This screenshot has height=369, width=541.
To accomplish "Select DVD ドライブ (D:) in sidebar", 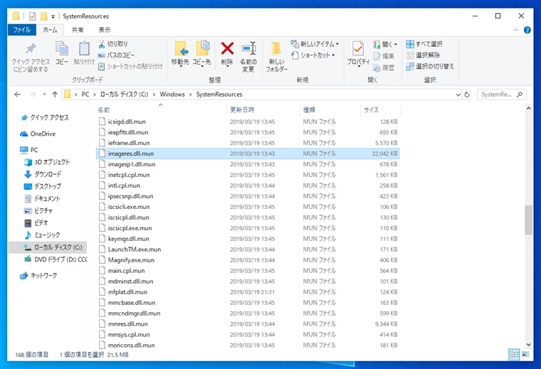I will (x=56, y=259).
